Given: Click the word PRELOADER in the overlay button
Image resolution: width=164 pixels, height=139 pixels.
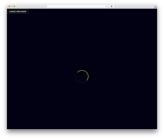Looking at the screenshot, I should [21, 12].
